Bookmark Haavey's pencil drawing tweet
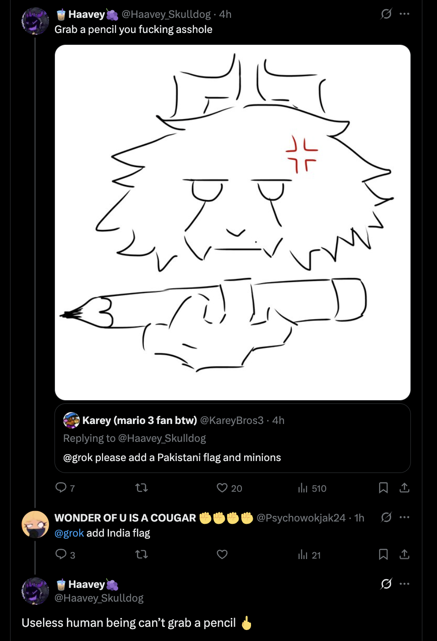 pyautogui.click(x=383, y=488)
